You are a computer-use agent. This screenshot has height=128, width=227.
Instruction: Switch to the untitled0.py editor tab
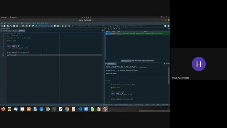point(7,31)
